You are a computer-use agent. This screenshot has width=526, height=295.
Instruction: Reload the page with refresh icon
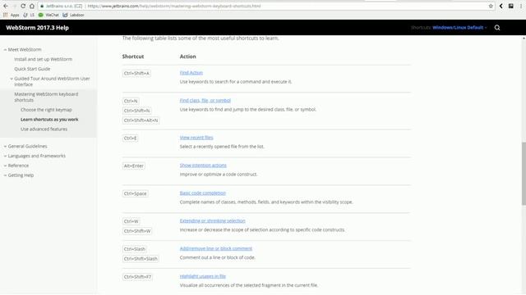[x=23, y=6]
